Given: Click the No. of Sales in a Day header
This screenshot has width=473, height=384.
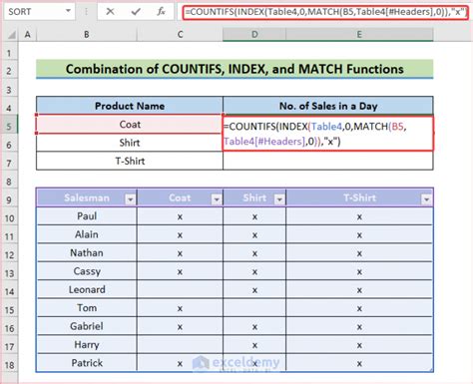Looking at the screenshot, I should pyautogui.click(x=328, y=106).
